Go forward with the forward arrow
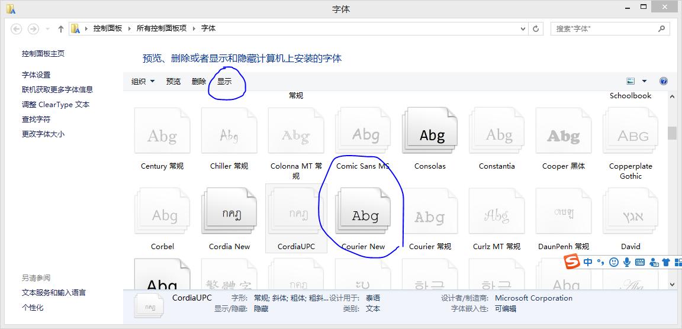The image size is (682, 329). coord(33,28)
